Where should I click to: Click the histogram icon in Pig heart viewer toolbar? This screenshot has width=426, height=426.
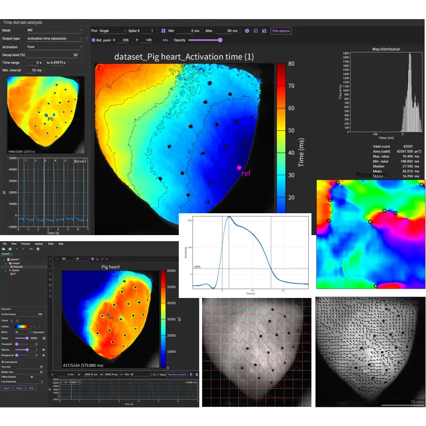point(97,259)
